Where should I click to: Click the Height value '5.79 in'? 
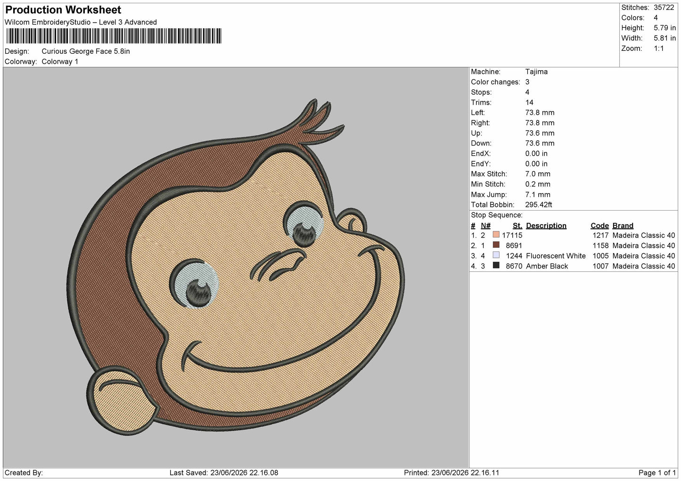click(665, 28)
